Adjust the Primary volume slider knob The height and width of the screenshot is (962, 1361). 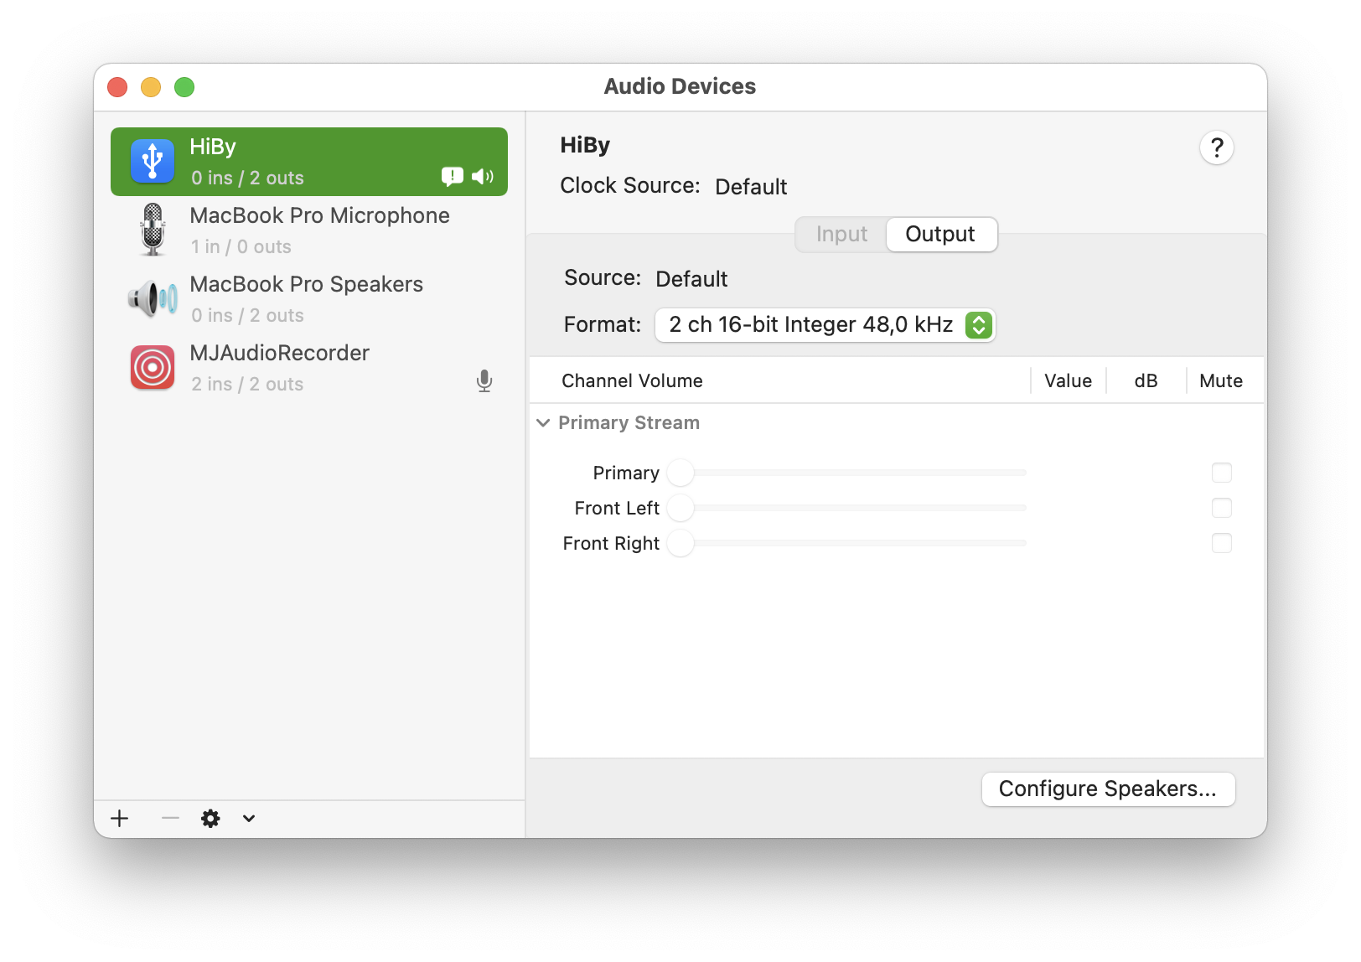click(x=680, y=473)
